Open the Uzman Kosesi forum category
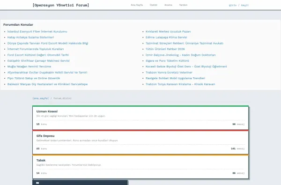Screen dimensions: 281x185 tap(47, 111)
